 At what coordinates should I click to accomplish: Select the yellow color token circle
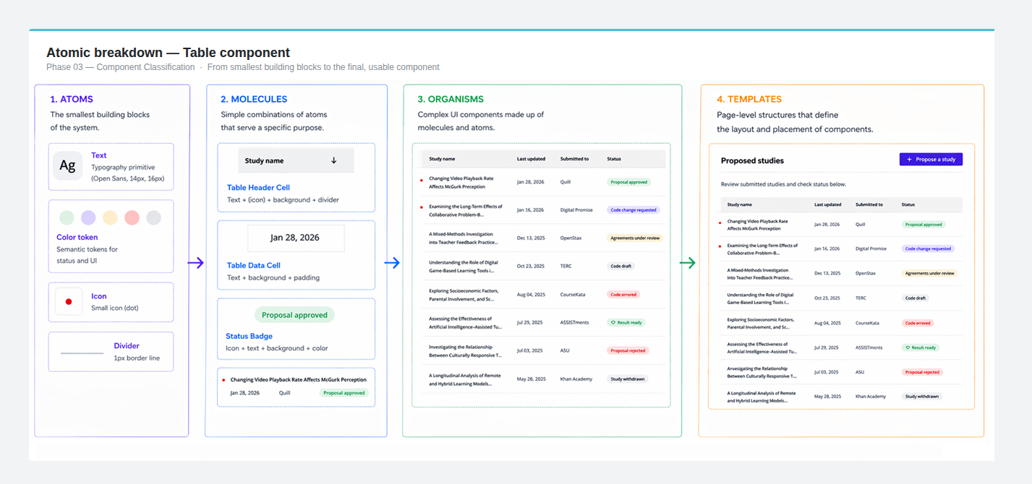pyautogui.click(x=110, y=217)
